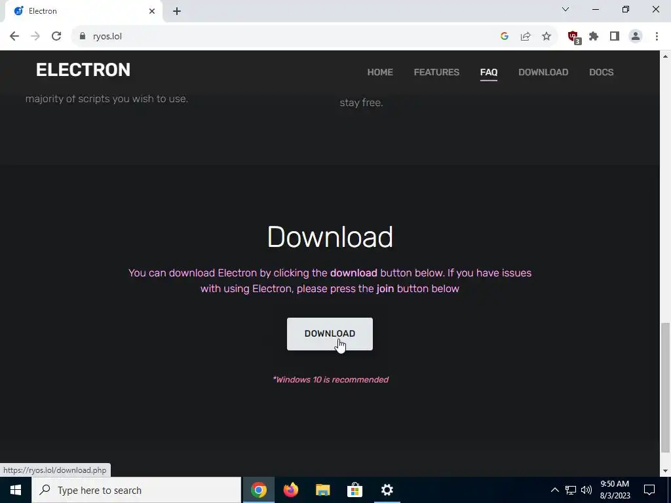The height and width of the screenshot is (503, 671).
Task: Open the tab search chevron
Action: [566, 9]
